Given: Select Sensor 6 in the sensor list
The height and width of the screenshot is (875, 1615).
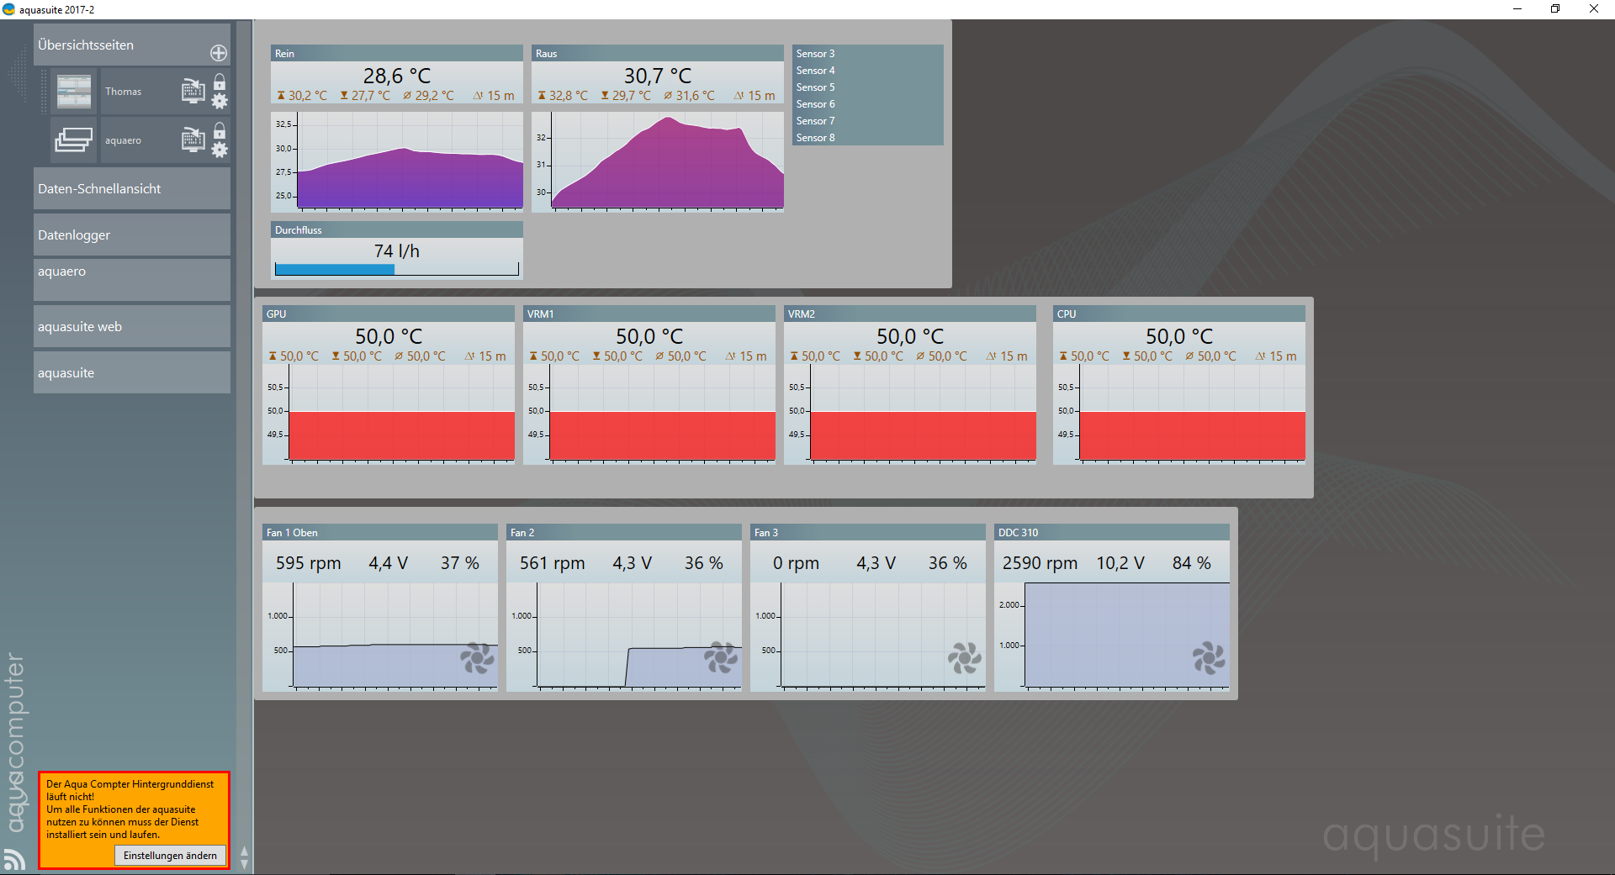Looking at the screenshot, I should click(x=868, y=104).
